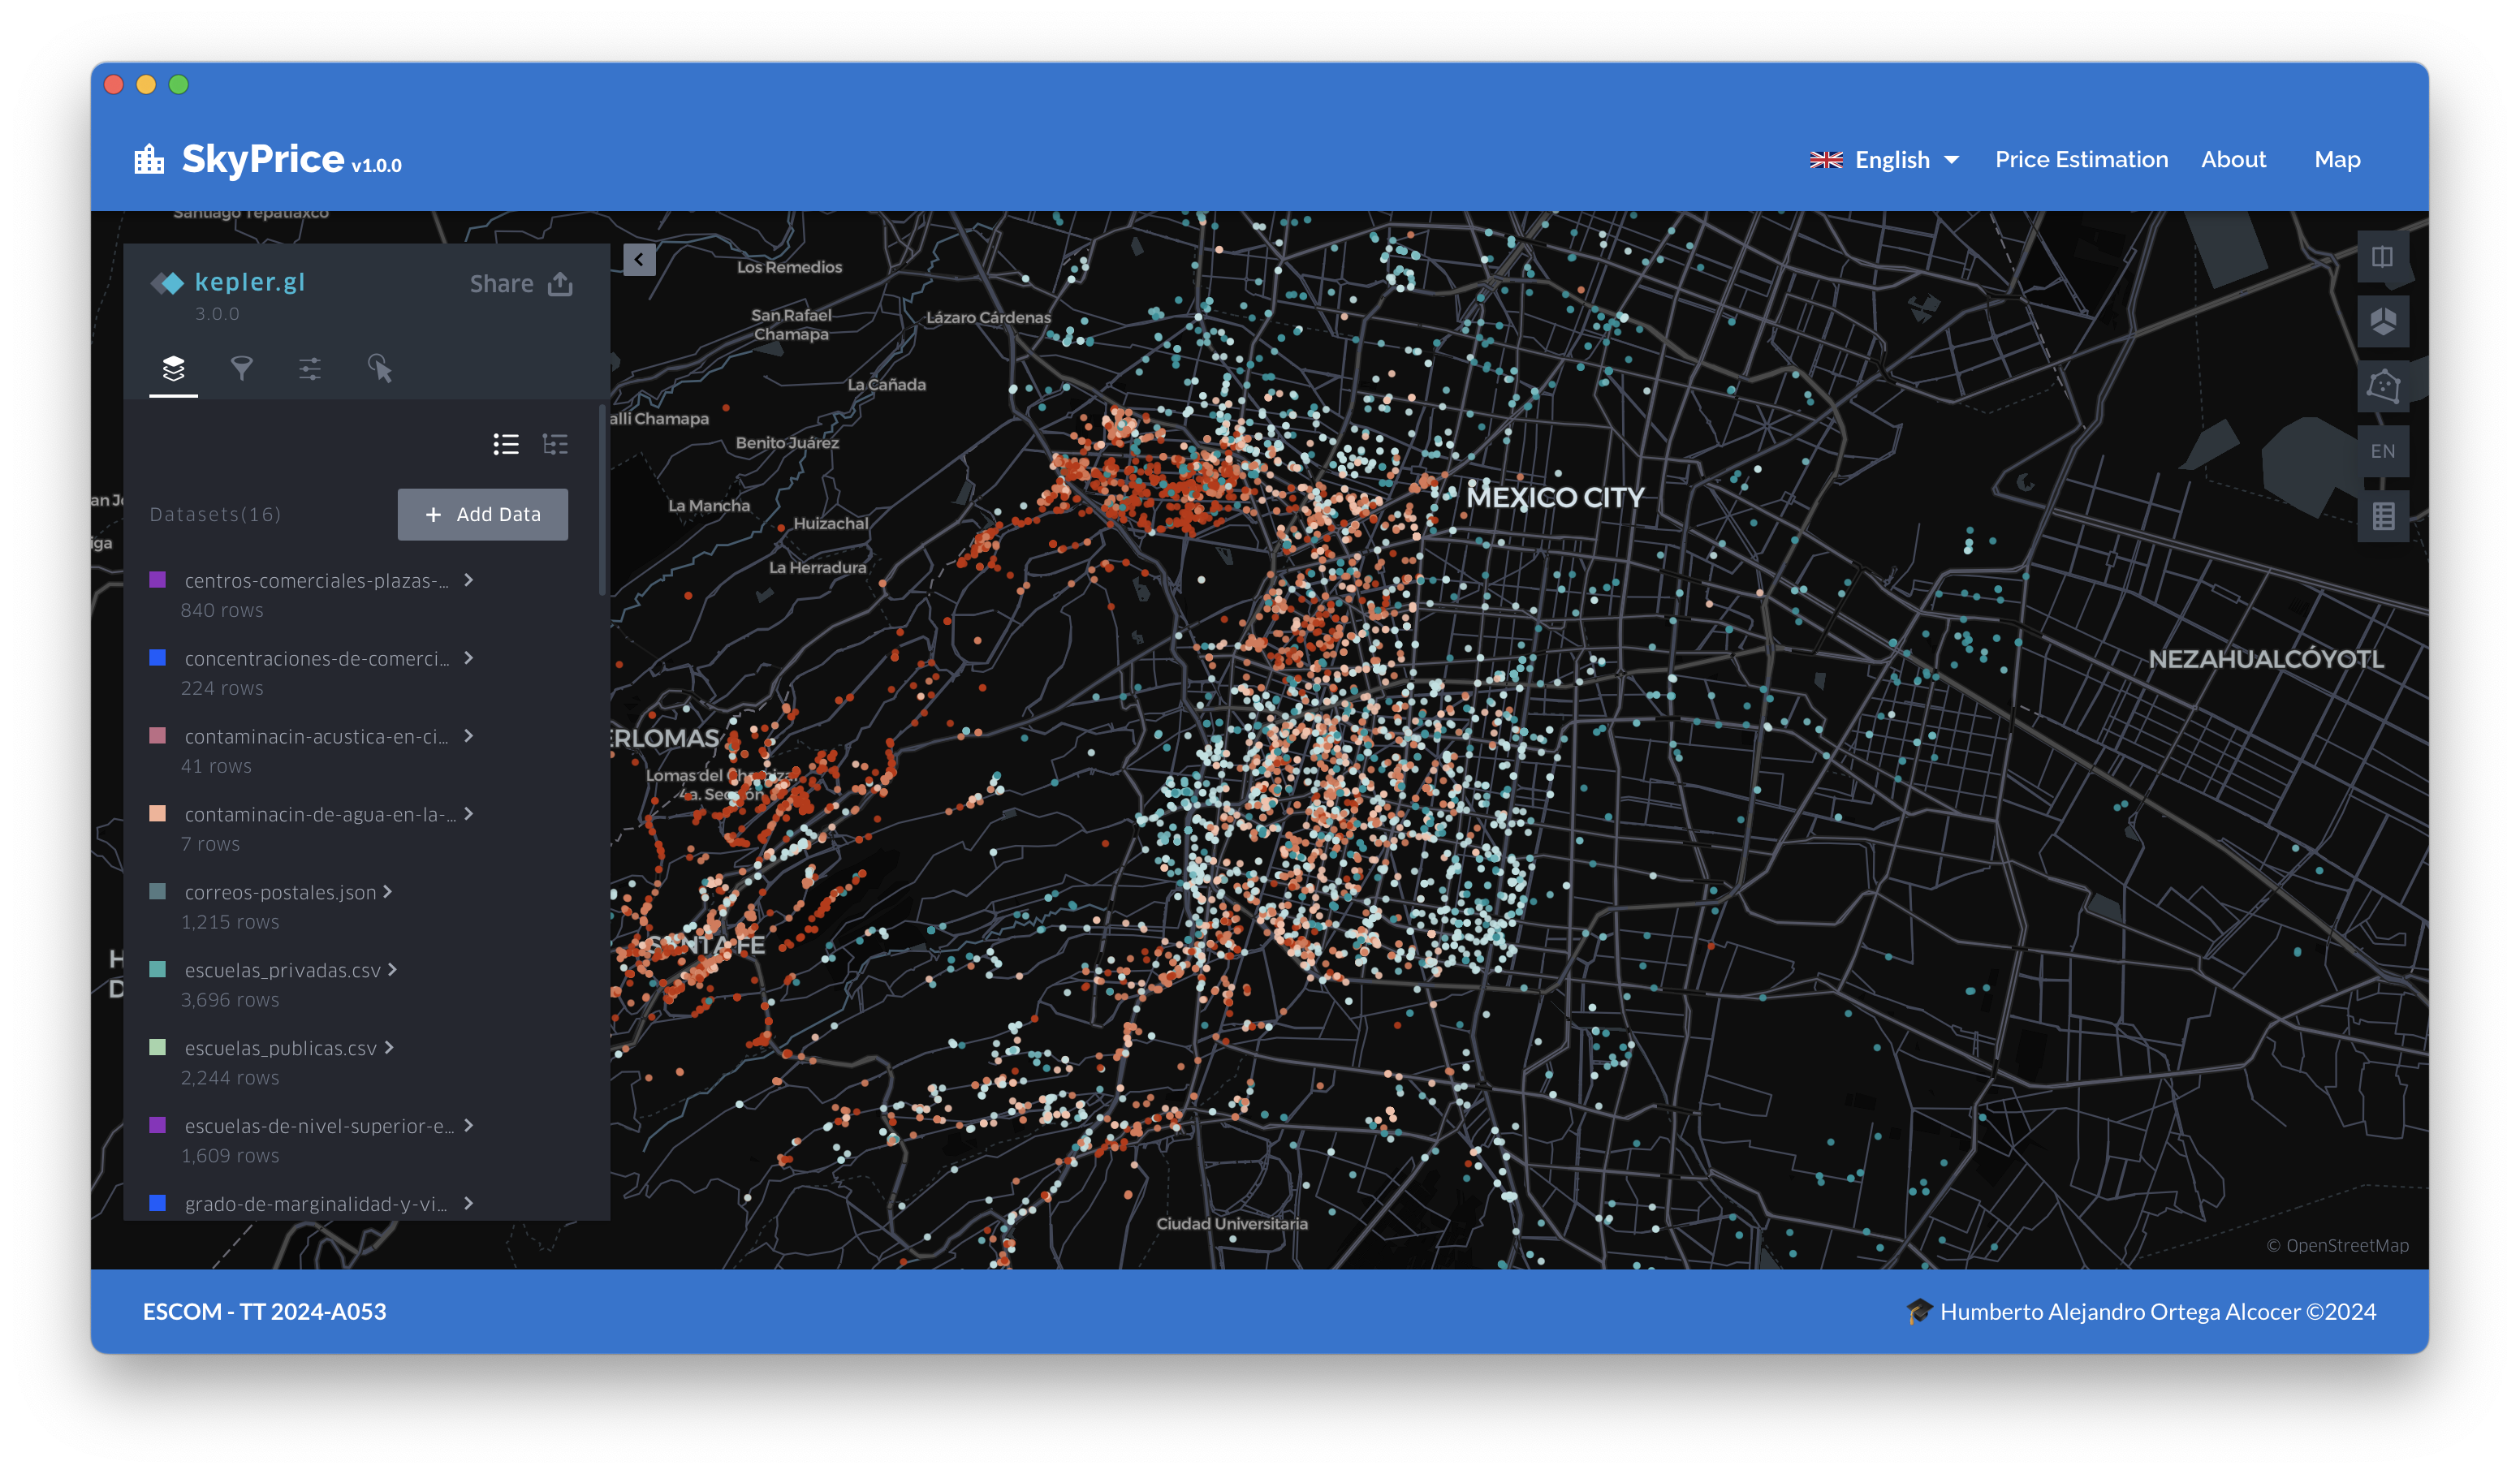Expand escuelas-de-nivel-superior dataset chevron
This screenshot has height=1474, width=2520.
point(468,1125)
